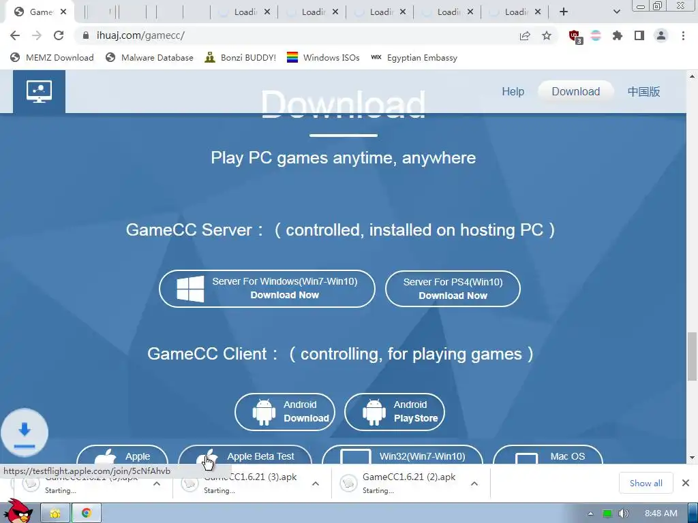Close the downloads bar
Screen dimensions: 698x523
coord(686,483)
